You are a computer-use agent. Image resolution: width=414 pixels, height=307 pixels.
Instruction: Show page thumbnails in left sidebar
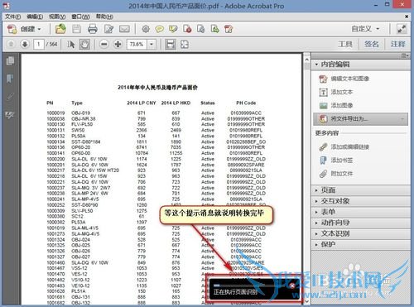pos(10,61)
